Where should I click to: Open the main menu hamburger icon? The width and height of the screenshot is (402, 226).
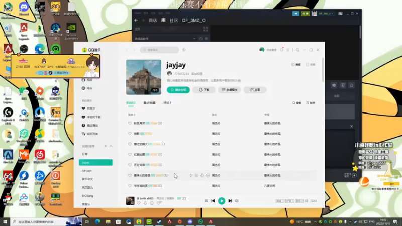288,50
